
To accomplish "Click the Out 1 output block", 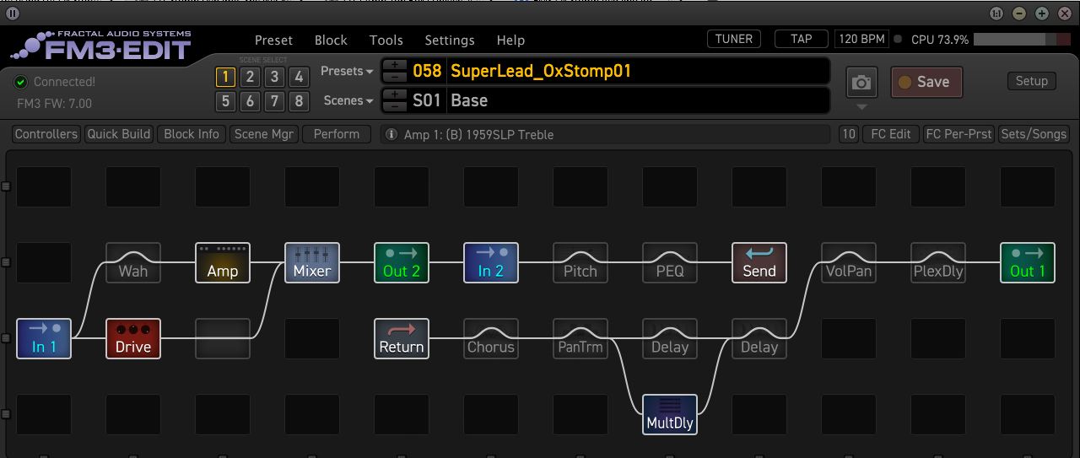I will 1028,262.
